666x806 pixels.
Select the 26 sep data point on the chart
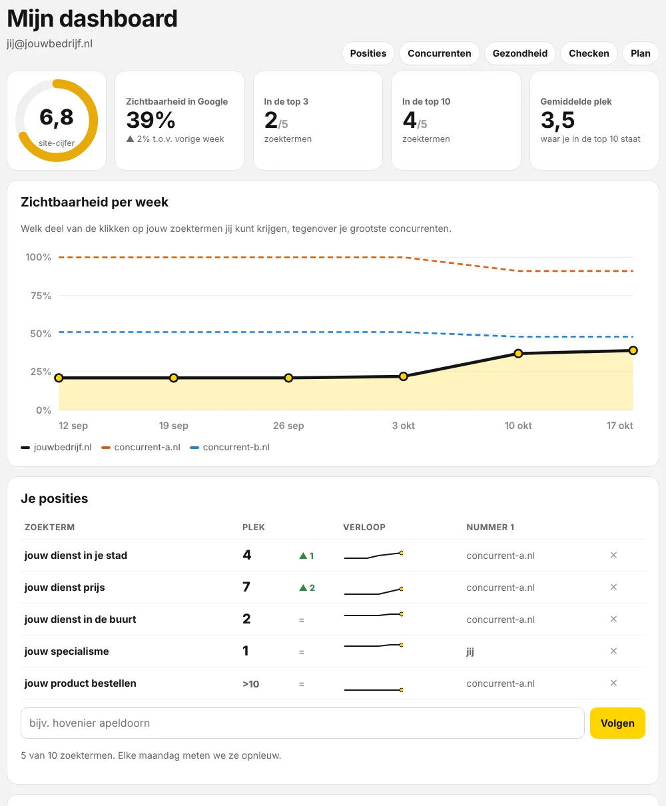coord(288,378)
